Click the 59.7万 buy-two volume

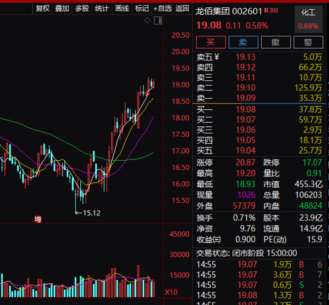coord(311,120)
